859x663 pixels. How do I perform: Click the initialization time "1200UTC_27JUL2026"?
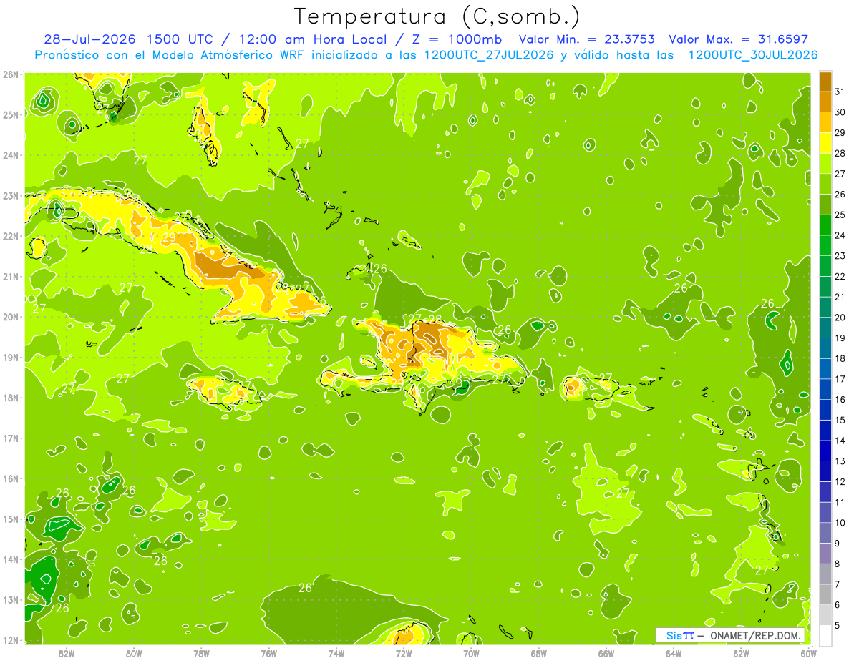[x=489, y=54]
